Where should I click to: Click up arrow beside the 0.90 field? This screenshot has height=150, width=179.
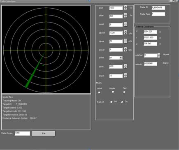pos(126,65)
